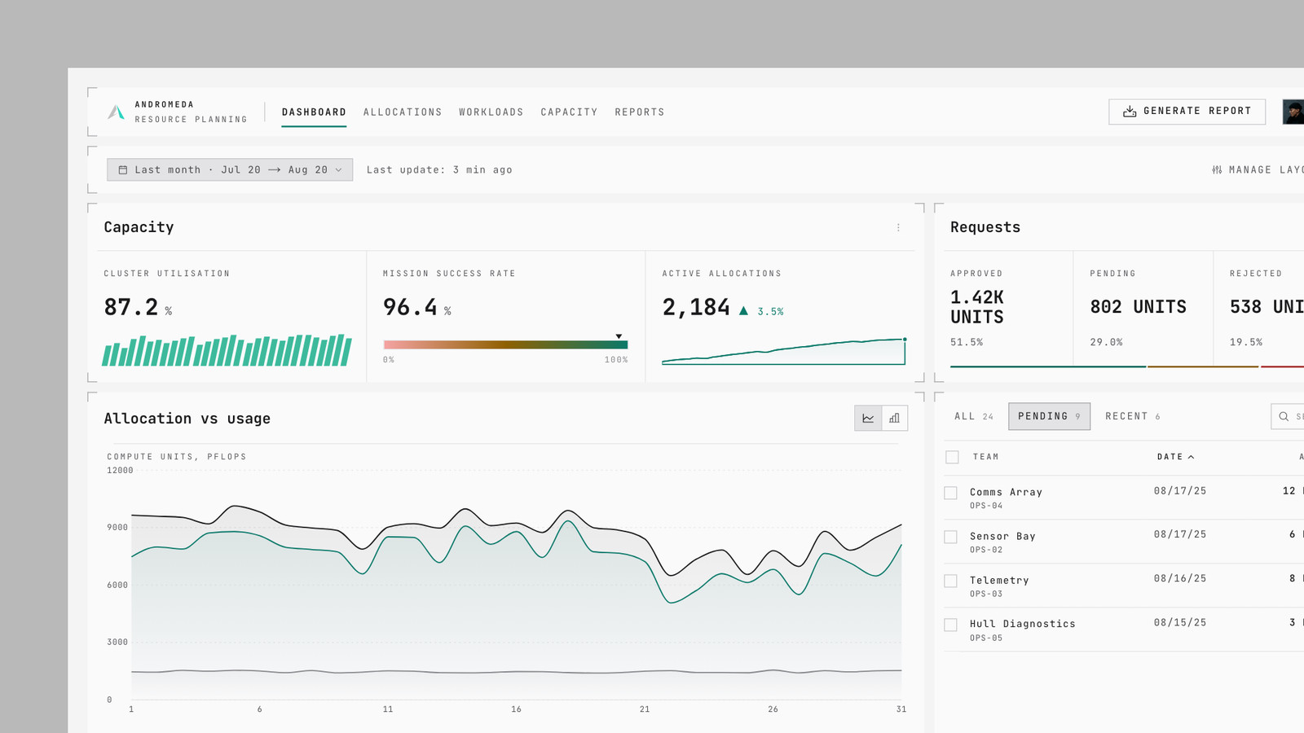Switch chart to bar view icon

[x=894, y=418]
